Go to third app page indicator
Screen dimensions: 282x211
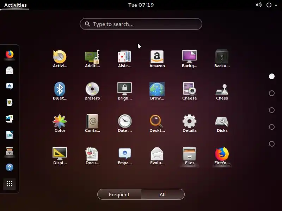tap(271, 110)
